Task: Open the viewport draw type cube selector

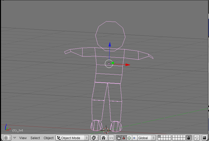Action: [x=95, y=138]
